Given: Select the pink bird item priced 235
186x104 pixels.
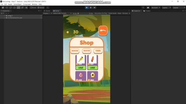Looking at the screenshot, I should coord(81,76).
